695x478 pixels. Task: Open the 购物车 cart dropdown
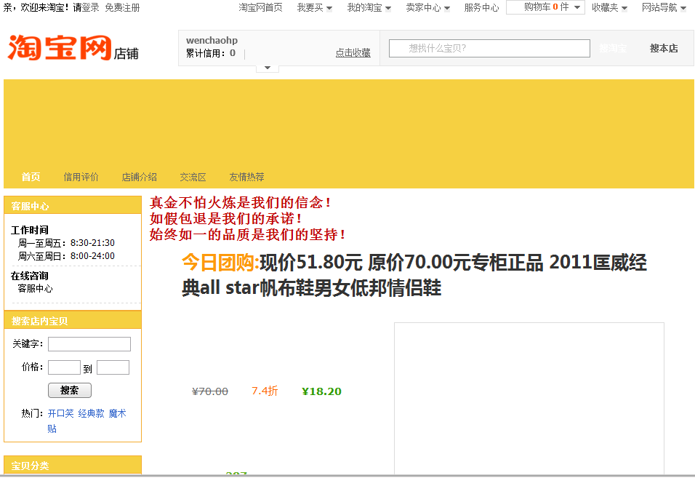point(546,7)
